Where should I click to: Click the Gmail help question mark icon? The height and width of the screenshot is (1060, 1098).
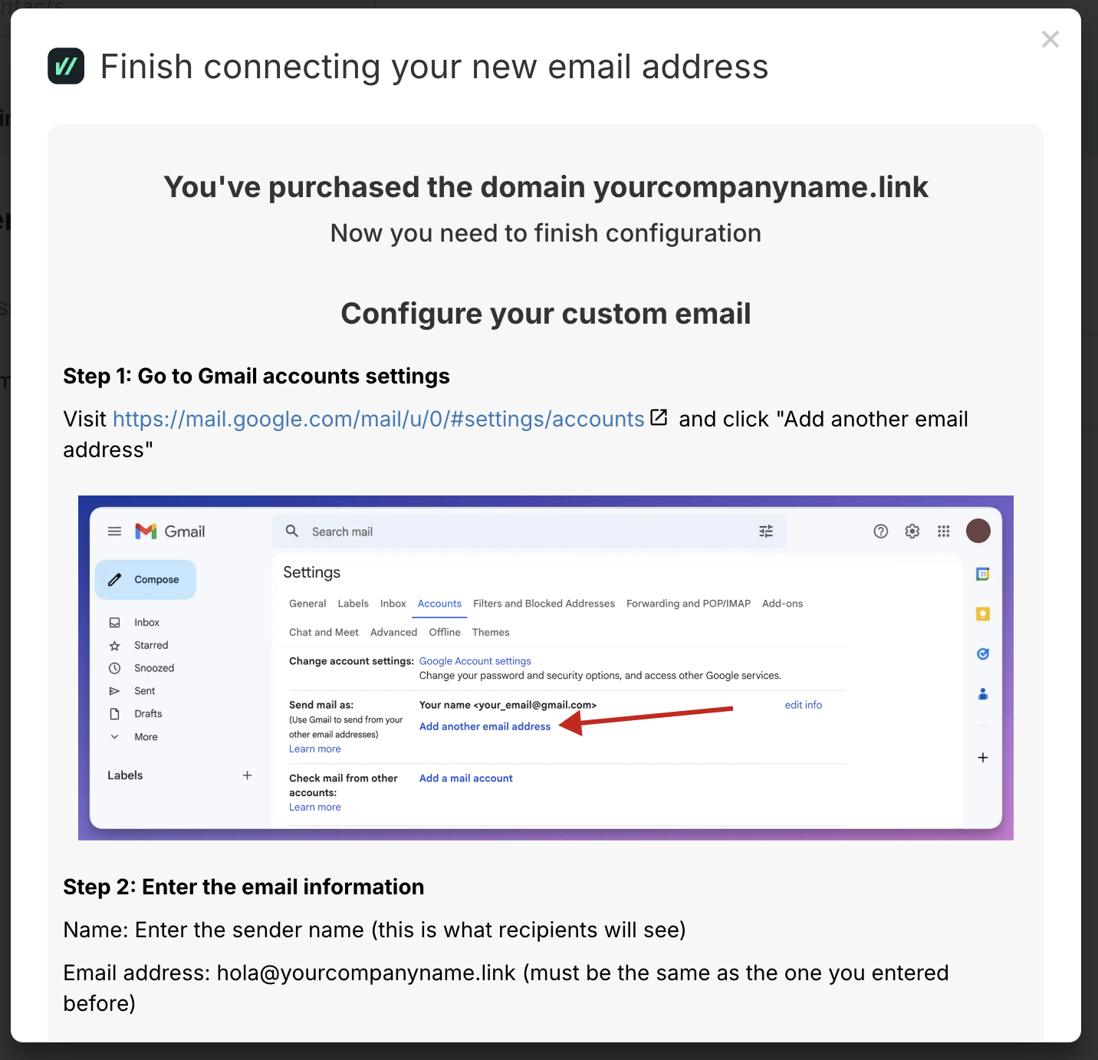[x=880, y=531]
